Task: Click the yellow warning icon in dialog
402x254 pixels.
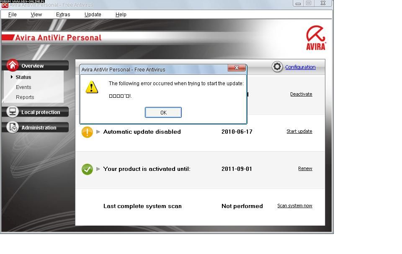Action: pyautogui.click(x=92, y=87)
